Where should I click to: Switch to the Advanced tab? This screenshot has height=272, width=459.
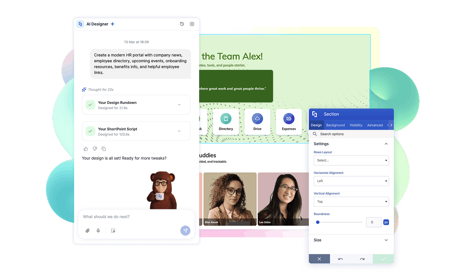click(375, 125)
